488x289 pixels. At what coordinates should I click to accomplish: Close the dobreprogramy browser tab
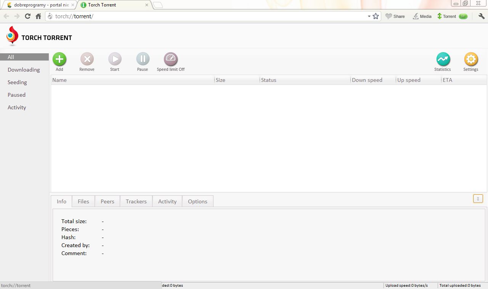[x=73, y=5]
